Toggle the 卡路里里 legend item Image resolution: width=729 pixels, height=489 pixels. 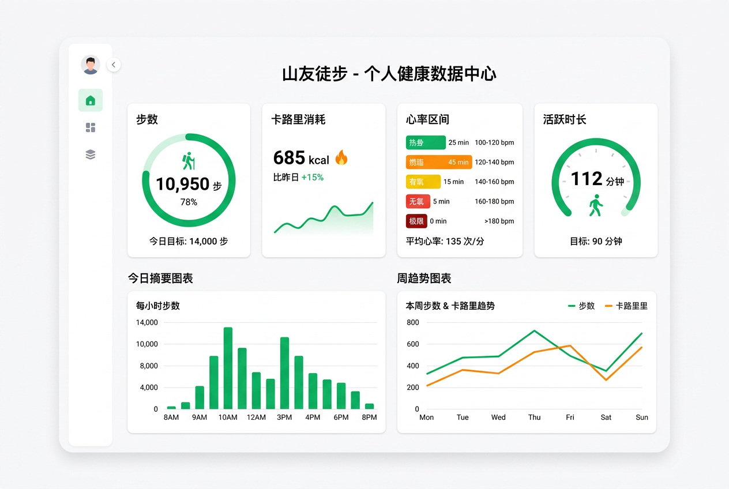pos(626,306)
